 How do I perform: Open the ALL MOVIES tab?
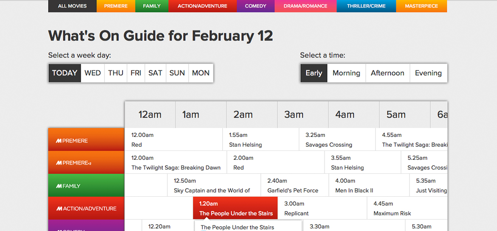pyautogui.click(x=72, y=6)
